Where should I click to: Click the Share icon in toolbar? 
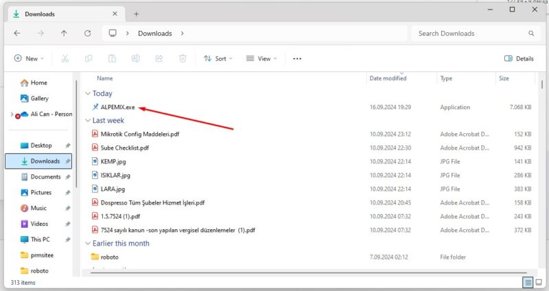[x=159, y=59]
